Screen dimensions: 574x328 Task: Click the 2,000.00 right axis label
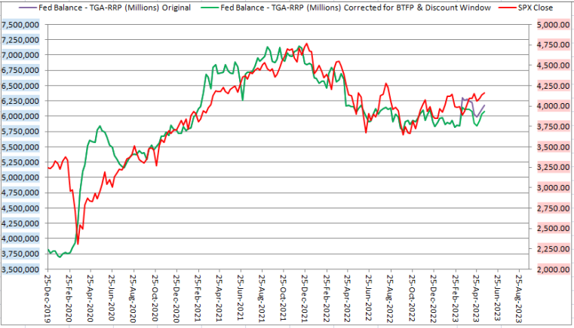click(x=550, y=269)
